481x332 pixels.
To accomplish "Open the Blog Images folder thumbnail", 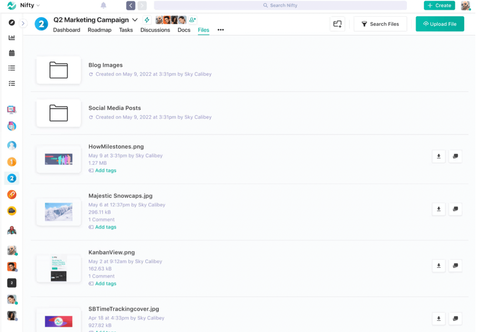I will pyautogui.click(x=58, y=70).
